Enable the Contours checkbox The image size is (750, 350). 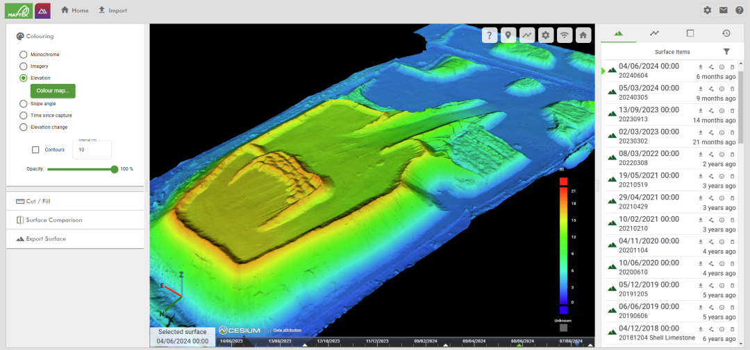pyautogui.click(x=35, y=150)
